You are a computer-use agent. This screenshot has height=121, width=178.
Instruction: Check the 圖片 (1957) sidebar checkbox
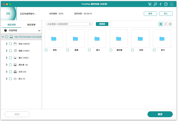point(10,58)
